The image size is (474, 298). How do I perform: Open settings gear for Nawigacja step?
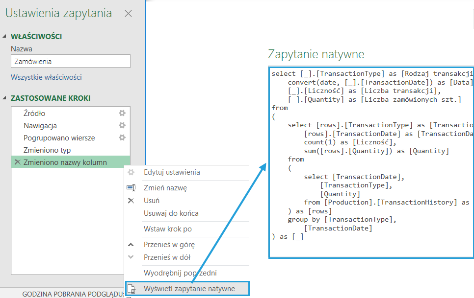pyautogui.click(x=122, y=125)
